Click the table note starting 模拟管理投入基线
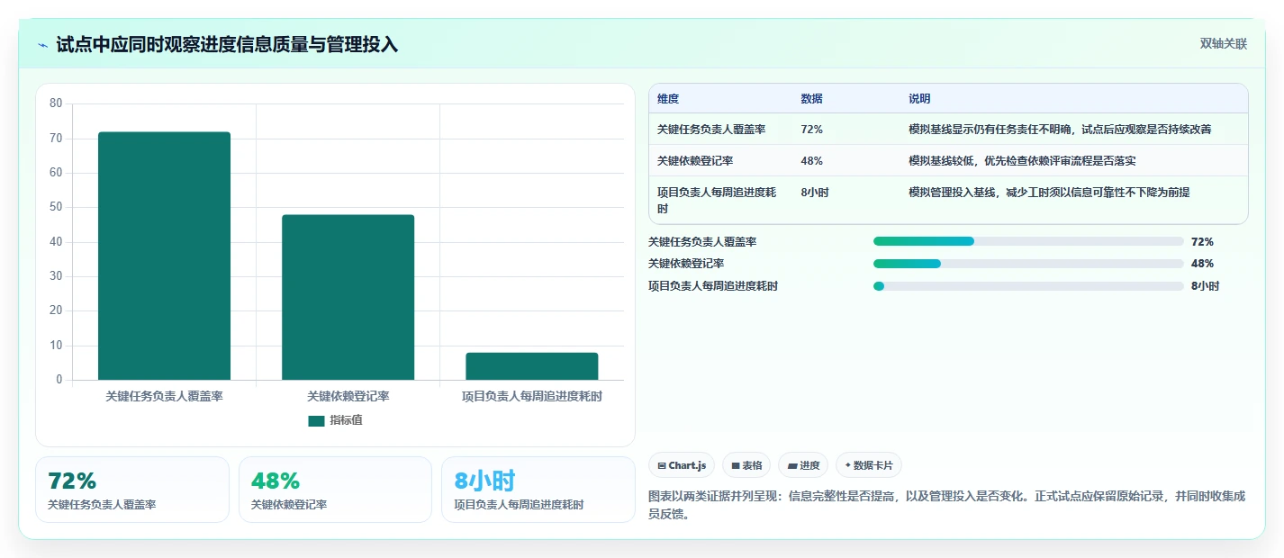 (1049, 193)
